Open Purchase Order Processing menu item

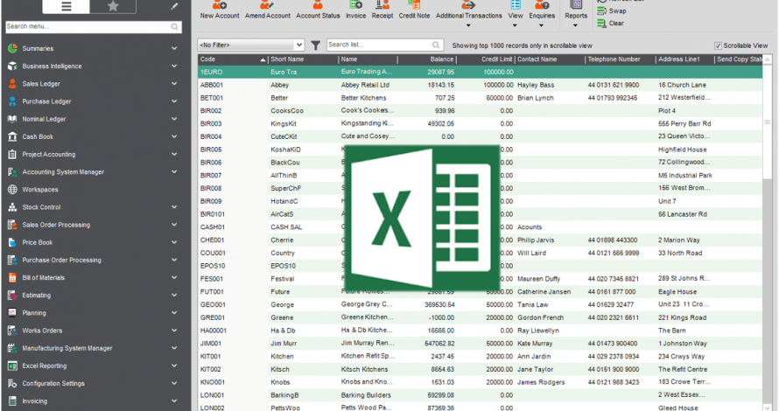(x=61, y=260)
